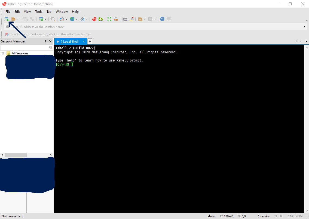Click the Font toolbar icon
This screenshot has width=309, height=219.
pyautogui.click(x=82, y=19)
